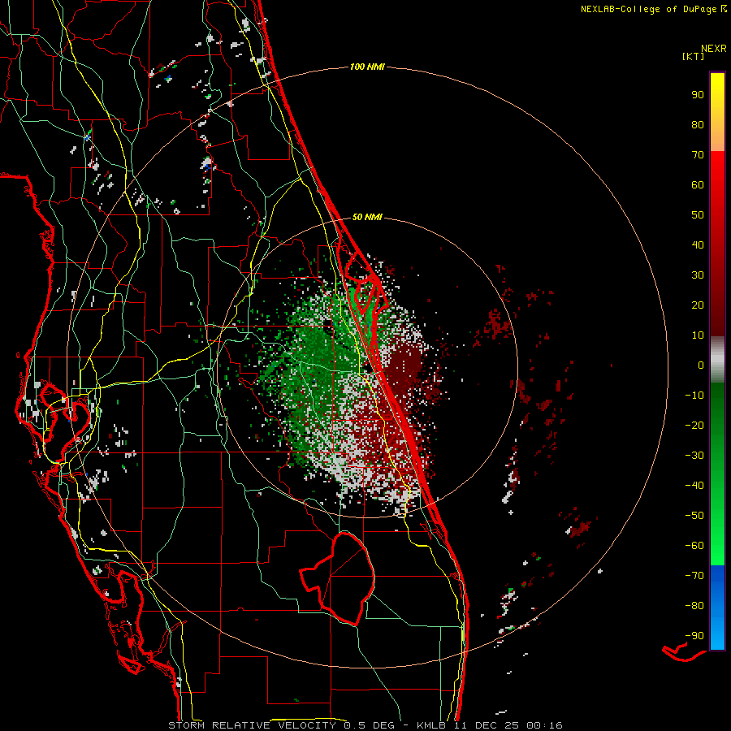Click the -70 scale value

pos(694,576)
